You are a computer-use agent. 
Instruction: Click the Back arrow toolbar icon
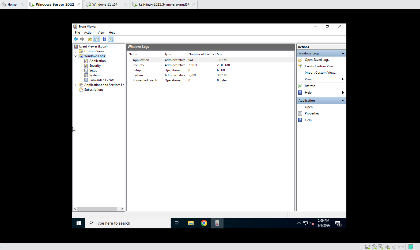(76, 39)
